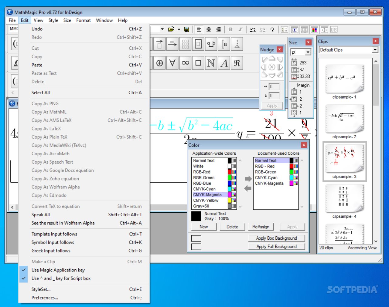The height and width of the screenshot is (307, 389).
Task: Click Ascending View label in Clips panel
Action: click(x=362, y=248)
